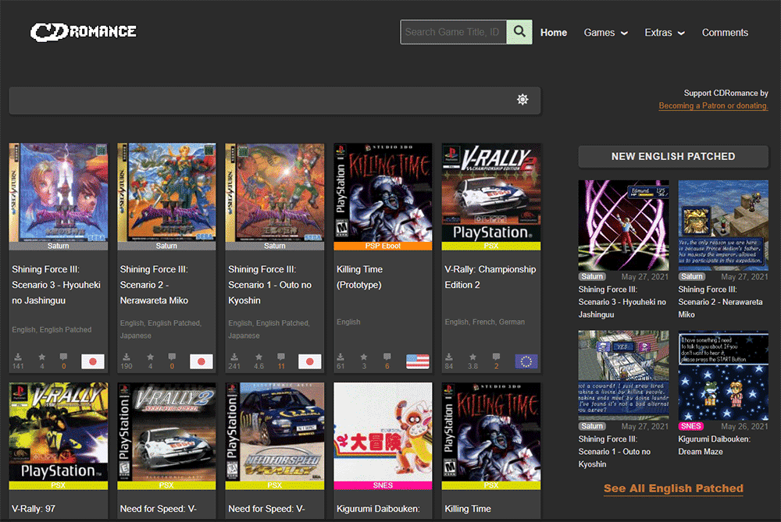This screenshot has height=522, width=781.
Task: Open See All English Patched link
Action: tap(673, 488)
